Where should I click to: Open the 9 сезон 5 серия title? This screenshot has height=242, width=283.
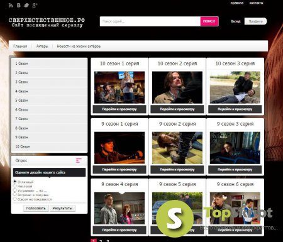coord(177,184)
